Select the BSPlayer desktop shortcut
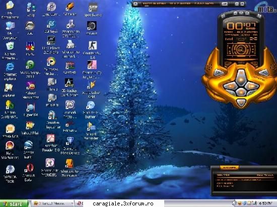 (51, 25)
